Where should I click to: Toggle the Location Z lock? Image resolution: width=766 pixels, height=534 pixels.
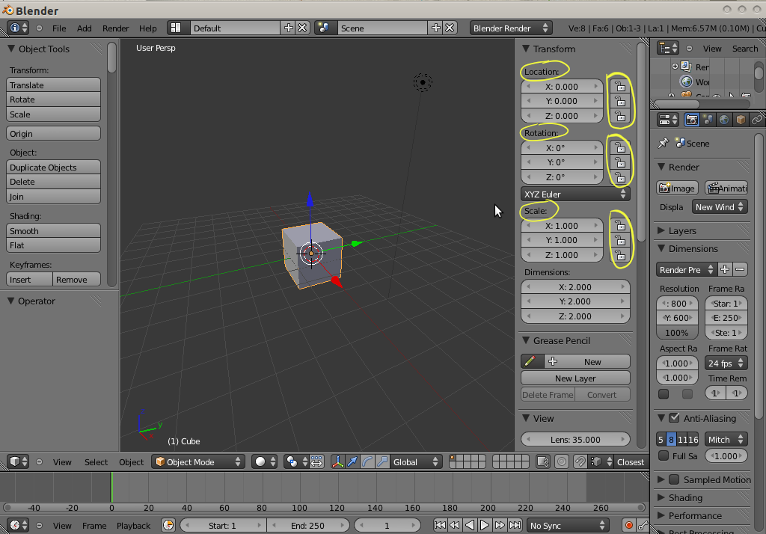pyautogui.click(x=620, y=116)
